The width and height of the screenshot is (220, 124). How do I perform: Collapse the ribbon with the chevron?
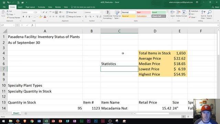pos(218,21)
